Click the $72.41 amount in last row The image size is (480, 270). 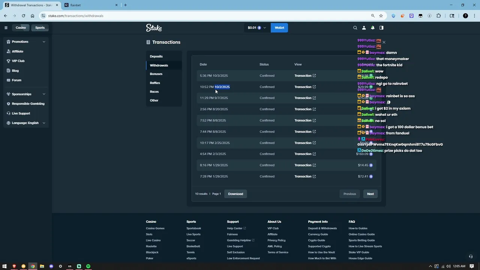tap(363, 176)
